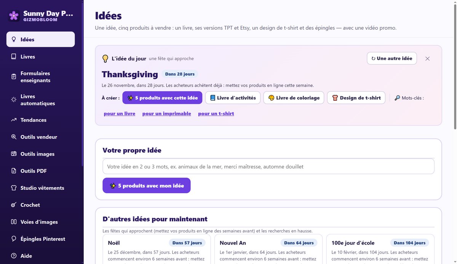The height and width of the screenshot is (264, 457).
Task: Open keywords link pour un t-shirt
Action: point(216,113)
